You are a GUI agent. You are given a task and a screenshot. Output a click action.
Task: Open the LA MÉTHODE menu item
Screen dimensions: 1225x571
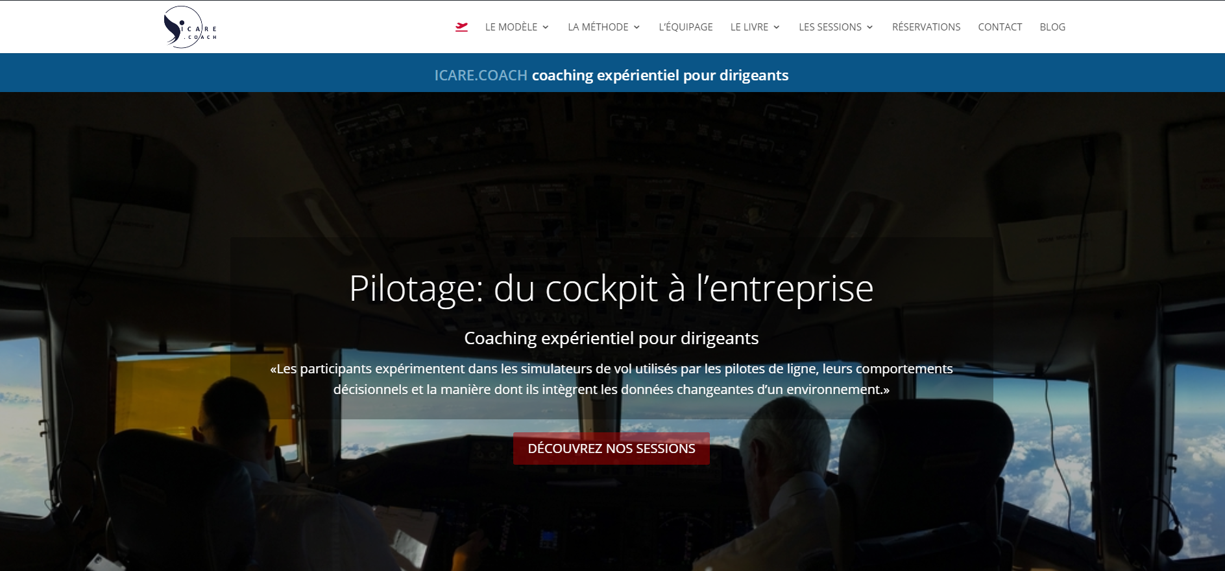click(598, 27)
